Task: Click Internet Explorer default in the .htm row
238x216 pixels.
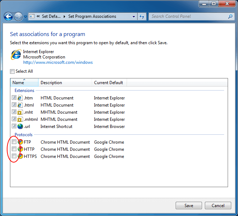Action: click(109, 98)
